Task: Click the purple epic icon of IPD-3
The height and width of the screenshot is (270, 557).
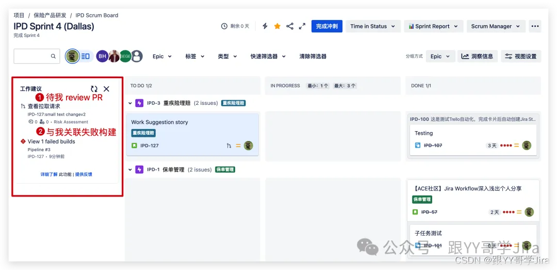Action: pos(140,103)
